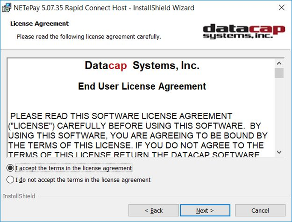Click "Please read the following license agreement carefully."
Viewport: 292px width, 222px height.
[89, 37]
